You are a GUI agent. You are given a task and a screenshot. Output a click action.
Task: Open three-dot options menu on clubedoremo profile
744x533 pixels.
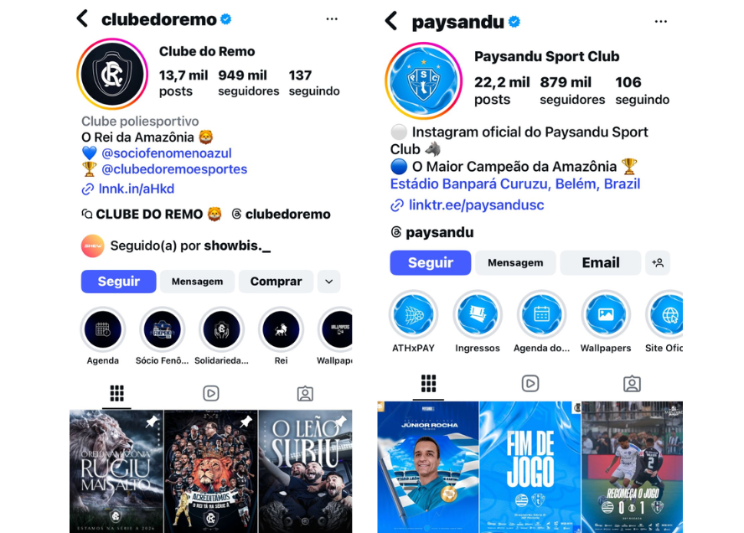[332, 19]
